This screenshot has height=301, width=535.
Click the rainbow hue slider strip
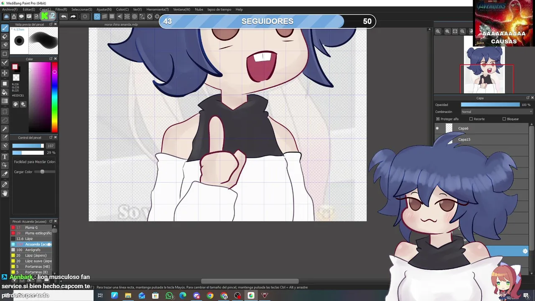pyautogui.click(x=54, y=97)
